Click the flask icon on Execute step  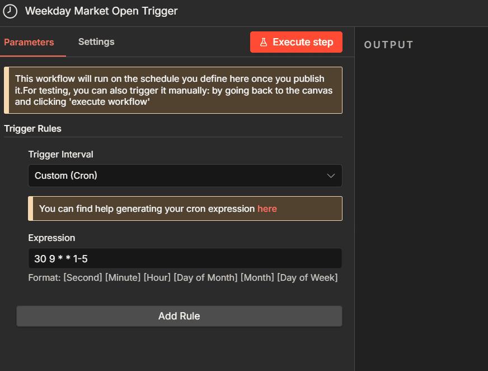(264, 42)
